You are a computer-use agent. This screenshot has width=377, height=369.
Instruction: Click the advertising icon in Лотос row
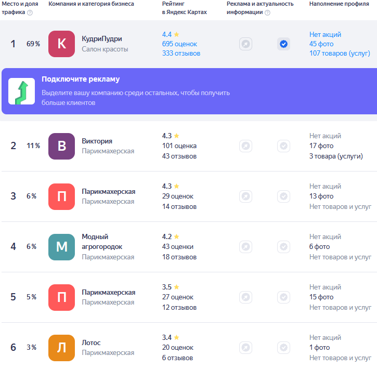(245, 348)
